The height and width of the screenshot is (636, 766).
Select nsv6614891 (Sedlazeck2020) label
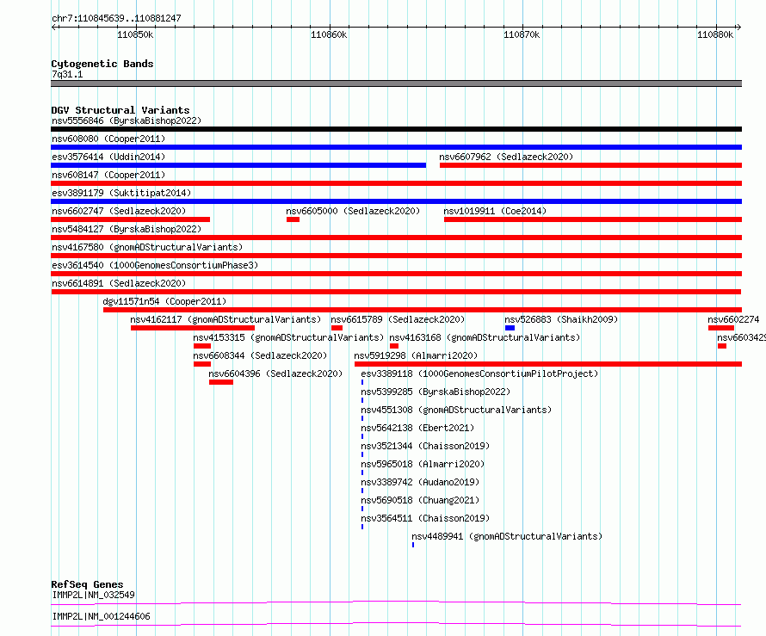(x=119, y=283)
